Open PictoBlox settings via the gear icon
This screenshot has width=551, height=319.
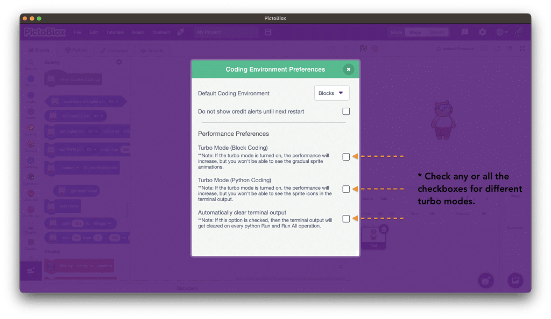click(483, 32)
